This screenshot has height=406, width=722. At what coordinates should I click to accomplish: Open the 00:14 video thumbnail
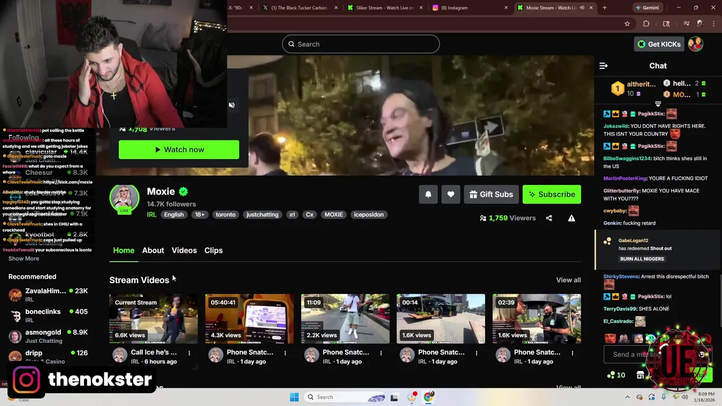[x=441, y=319]
